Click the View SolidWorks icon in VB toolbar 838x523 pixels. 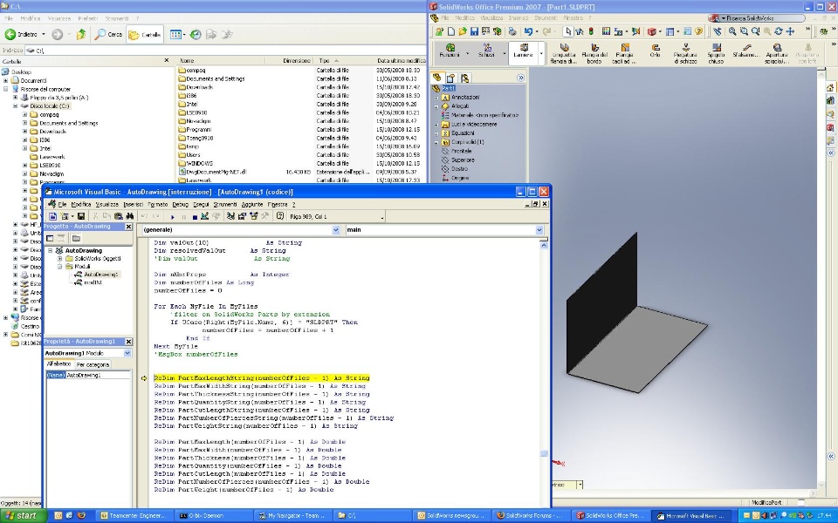[x=52, y=216]
